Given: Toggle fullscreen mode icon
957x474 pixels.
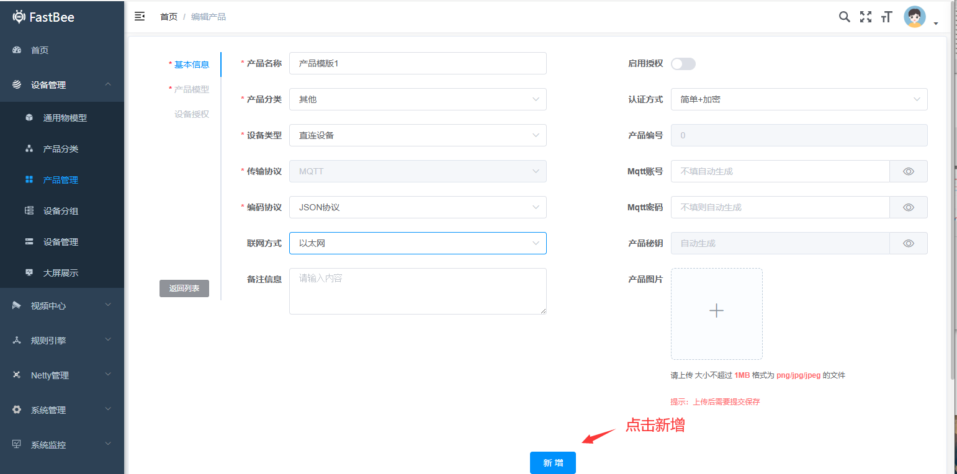Looking at the screenshot, I should click(865, 17).
